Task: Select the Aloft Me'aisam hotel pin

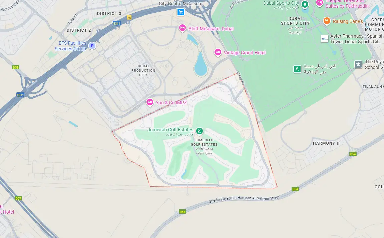Action: click(182, 28)
